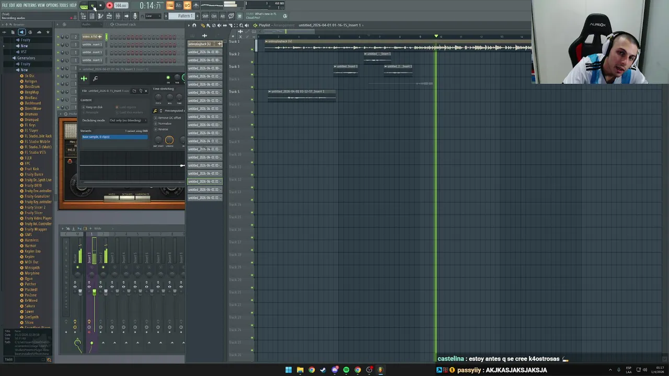Open the sampler waveform tab icon
The image size is (669, 376).
point(84,78)
